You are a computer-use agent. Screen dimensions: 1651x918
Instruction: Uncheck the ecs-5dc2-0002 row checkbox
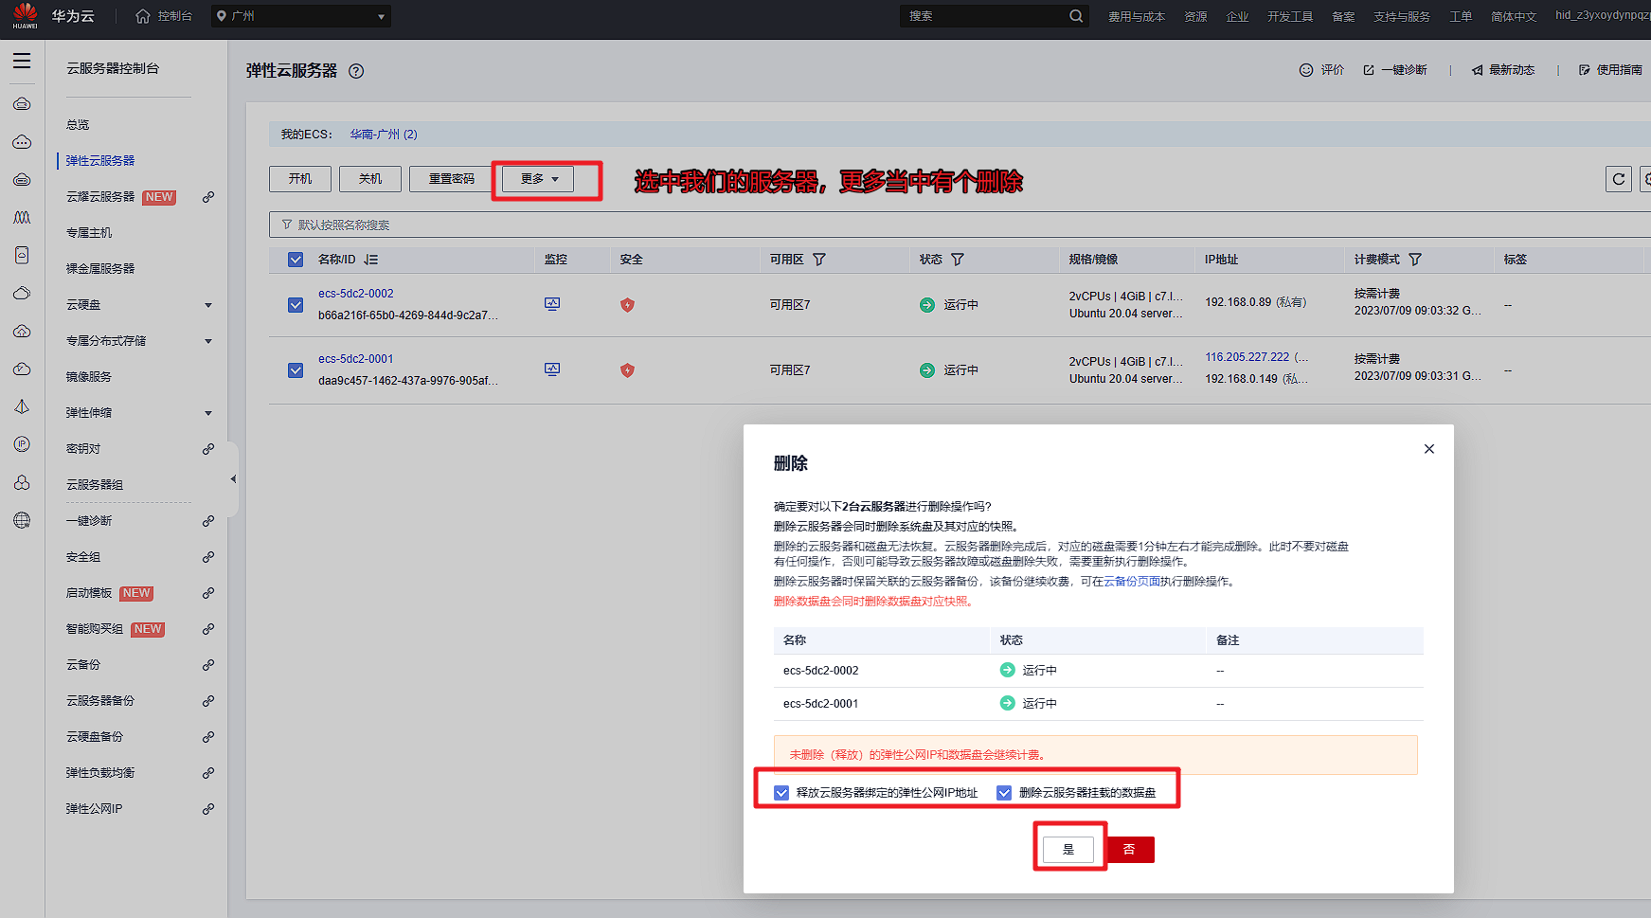pos(296,305)
